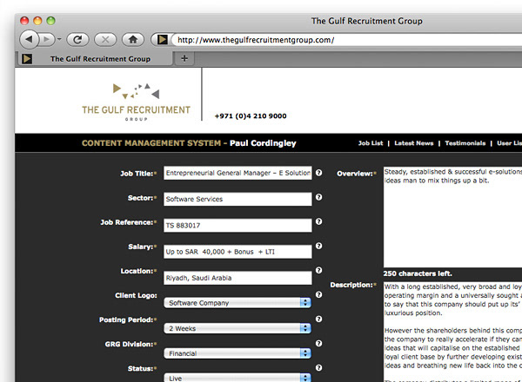Viewport: 522px width, 382px height.
Task: Click help icon next to Sector
Action: [318, 197]
